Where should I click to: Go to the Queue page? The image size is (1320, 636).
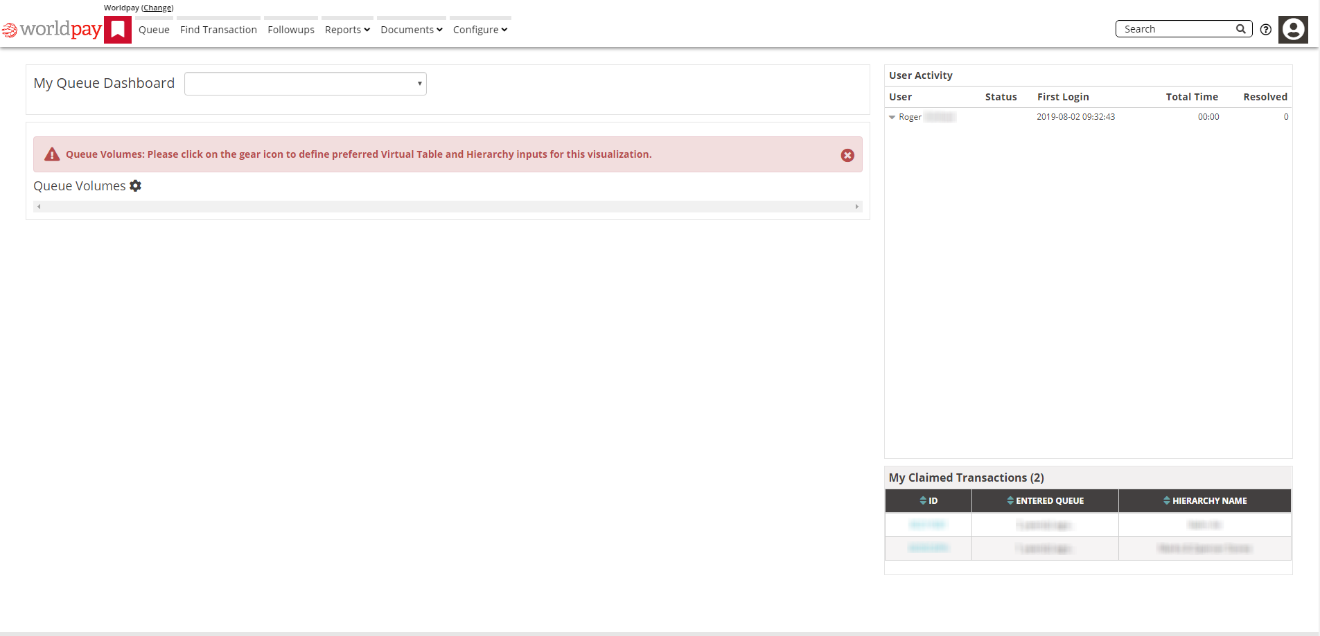154,30
